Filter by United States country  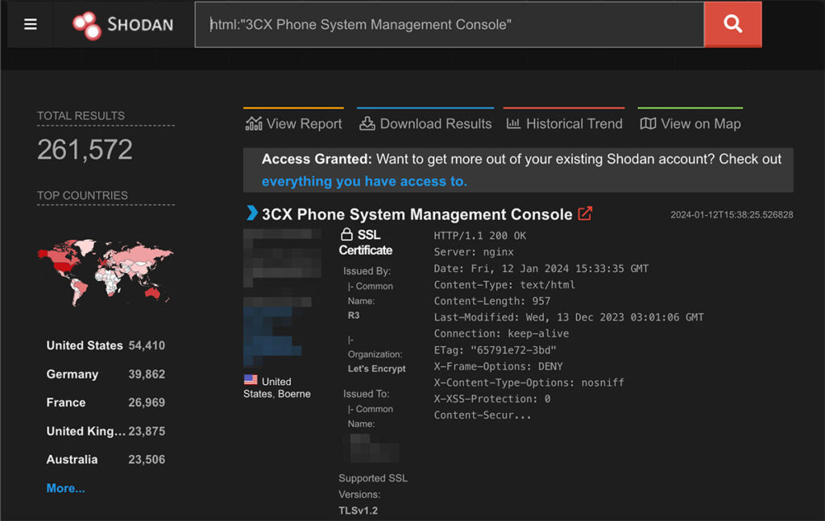[x=84, y=345]
